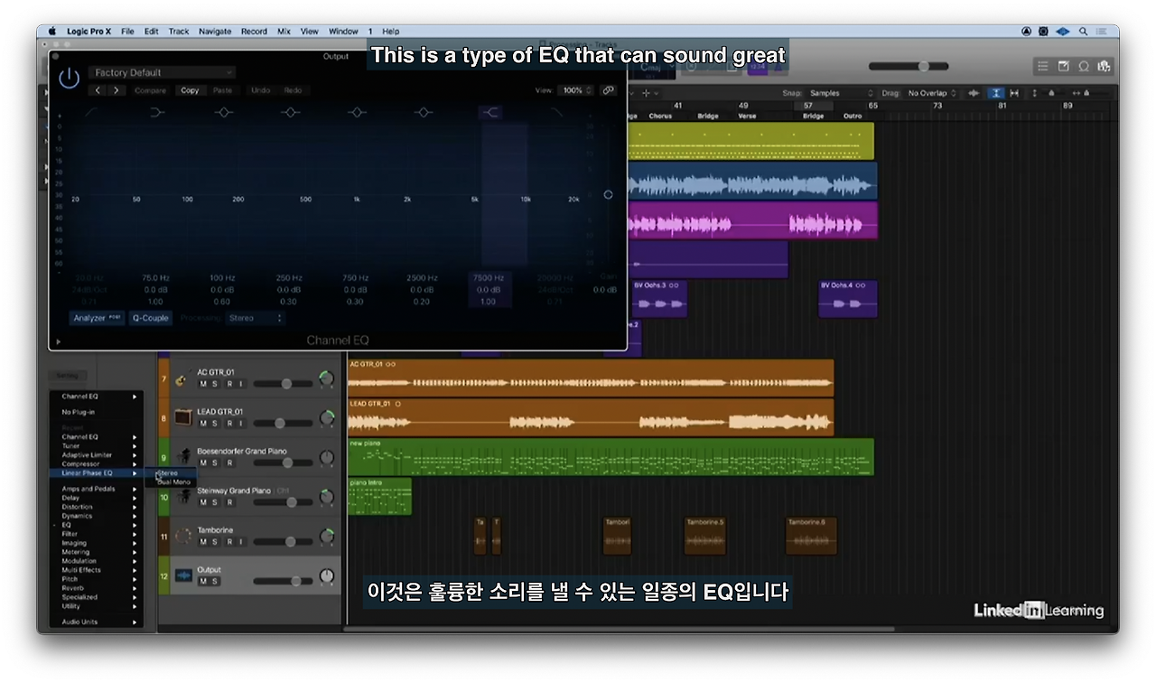
Task: Toggle the 100 Hz bell band icon
Action: pyautogui.click(x=224, y=112)
